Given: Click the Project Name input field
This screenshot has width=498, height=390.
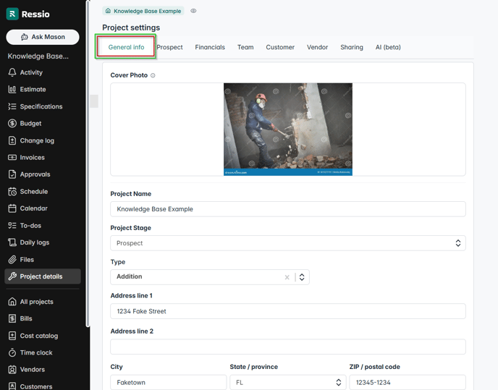Looking at the screenshot, I should point(287,209).
